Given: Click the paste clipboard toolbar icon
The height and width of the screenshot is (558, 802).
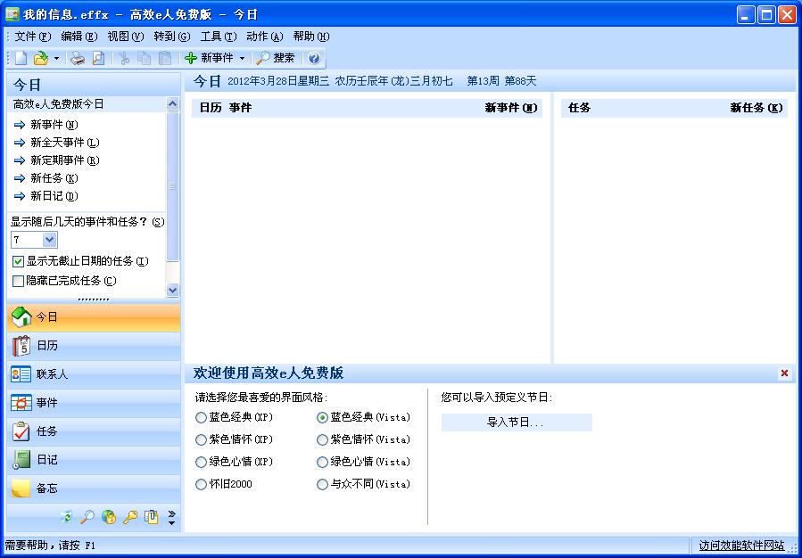Looking at the screenshot, I should click(x=165, y=58).
